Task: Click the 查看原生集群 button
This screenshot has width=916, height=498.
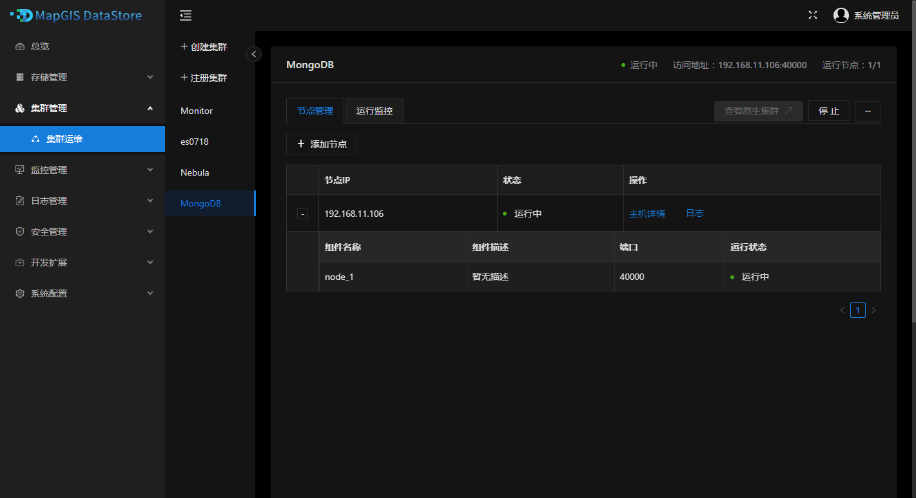Action: tap(759, 111)
